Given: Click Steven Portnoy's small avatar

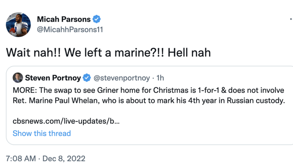Looking at the screenshot, I should (x=18, y=78).
